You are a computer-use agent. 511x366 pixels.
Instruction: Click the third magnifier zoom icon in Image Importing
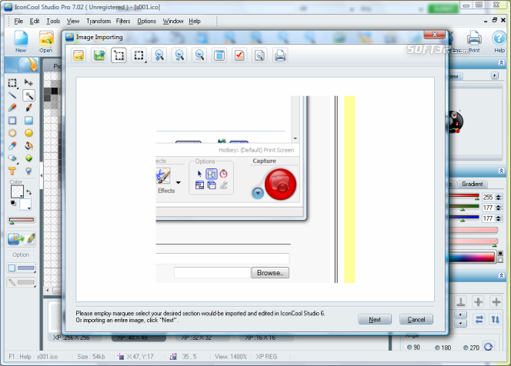tap(199, 55)
